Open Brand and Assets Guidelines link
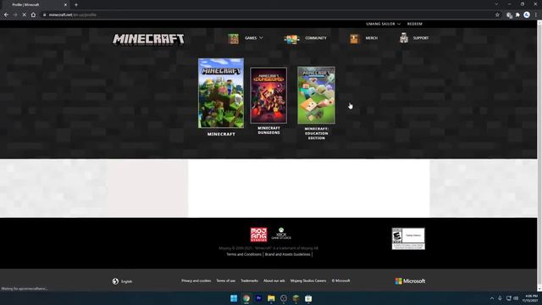The image size is (542, 305). coord(288,254)
